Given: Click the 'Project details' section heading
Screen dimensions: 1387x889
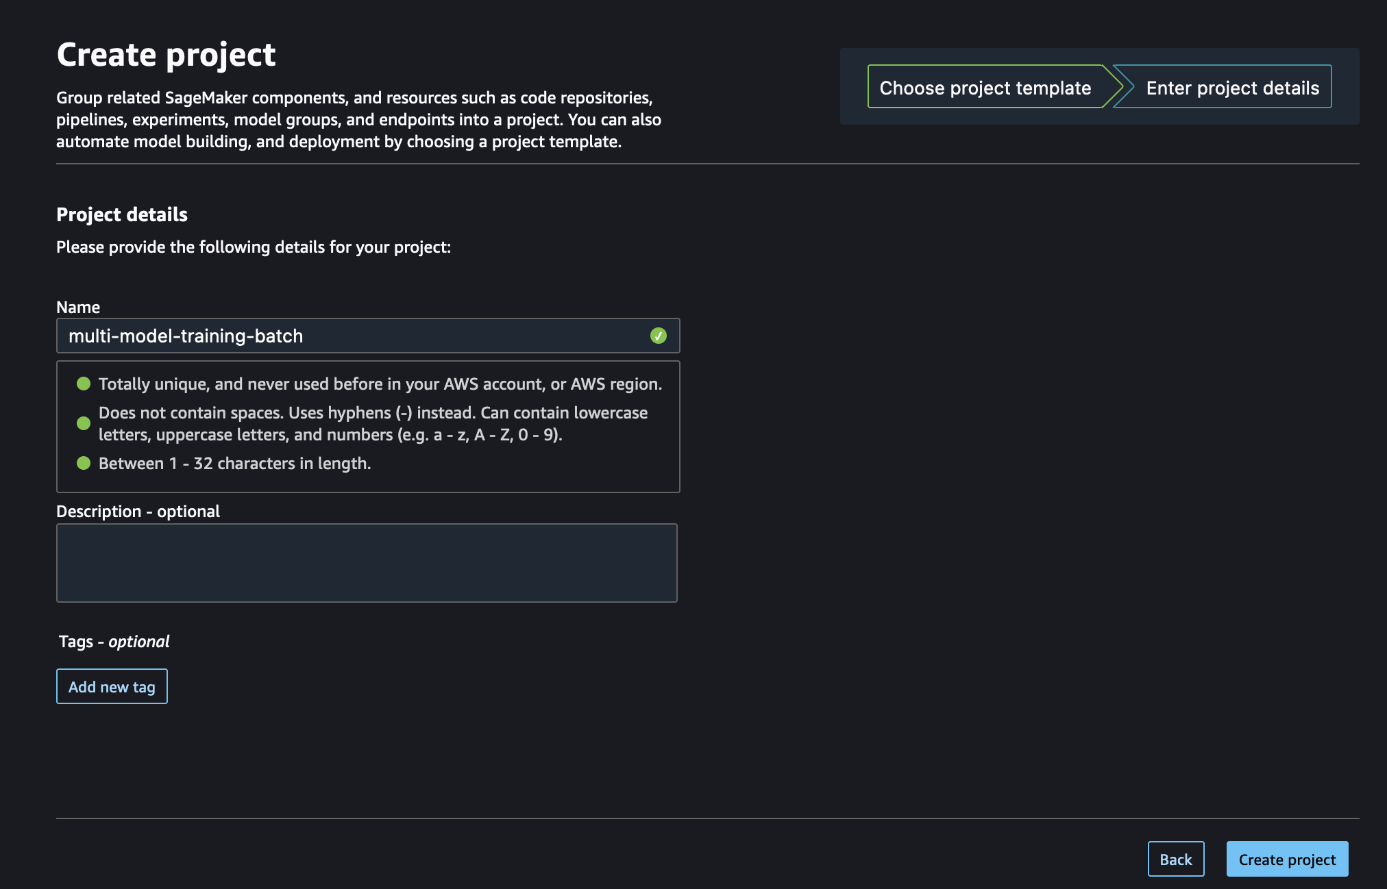Looking at the screenshot, I should 122,214.
